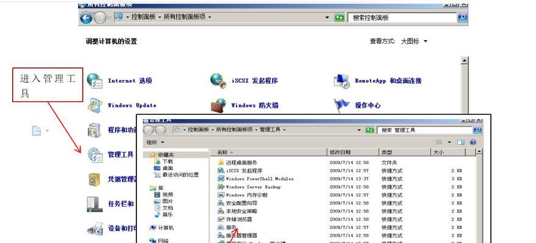Open Windows Update item
This screenshot has width=536, height=243.
[122, 105]
